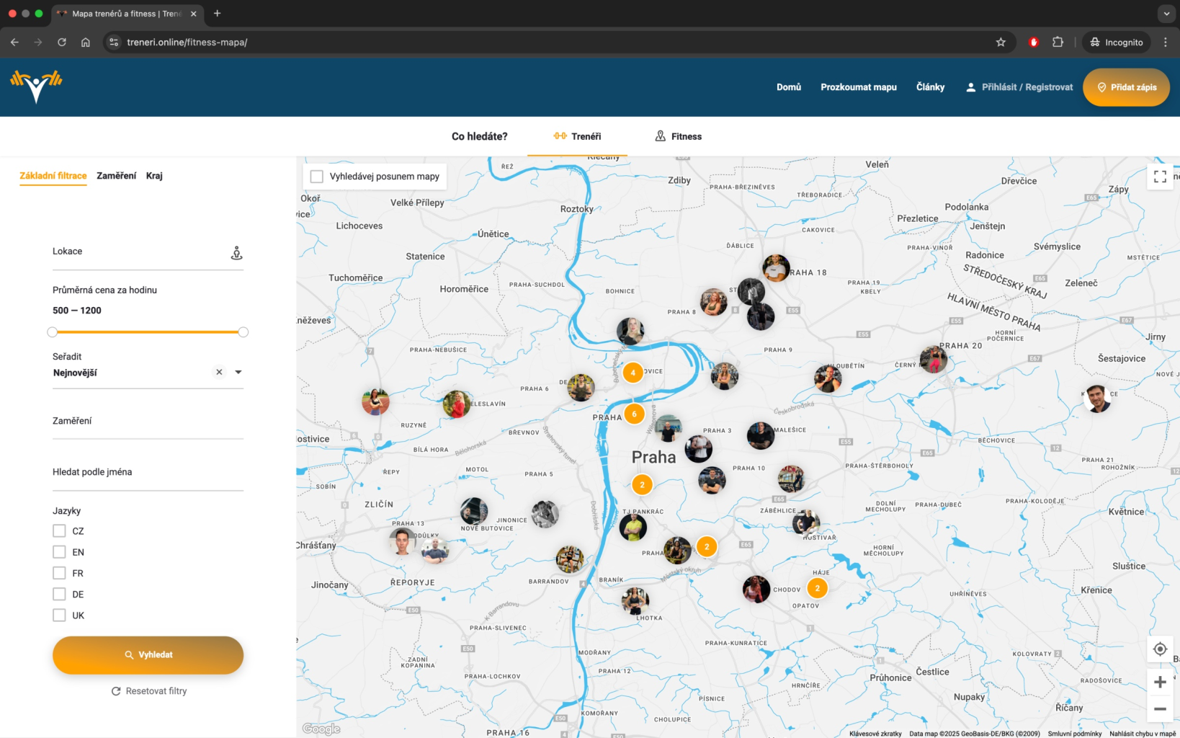Screen dimensions: 1180x738
Task: Check the CZ language checkbox
Action: point(59,531)
